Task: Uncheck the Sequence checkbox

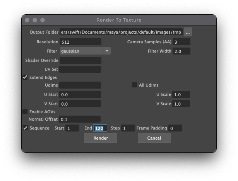Action: click(x=25, y=128)
